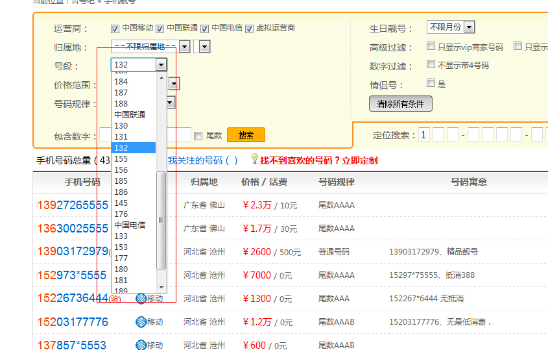Choose 133 under 中国电信 group
Viewport: 548px width, 350px height.
pos(134,236)
